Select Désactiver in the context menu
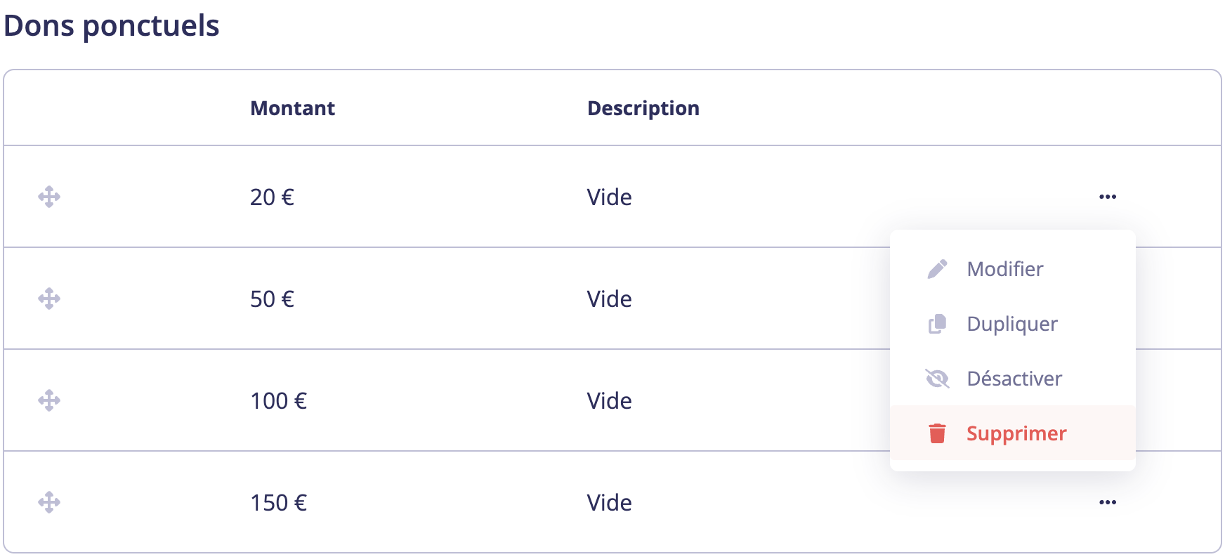This screenshot has height=557, width=1225. [1014, 379]
